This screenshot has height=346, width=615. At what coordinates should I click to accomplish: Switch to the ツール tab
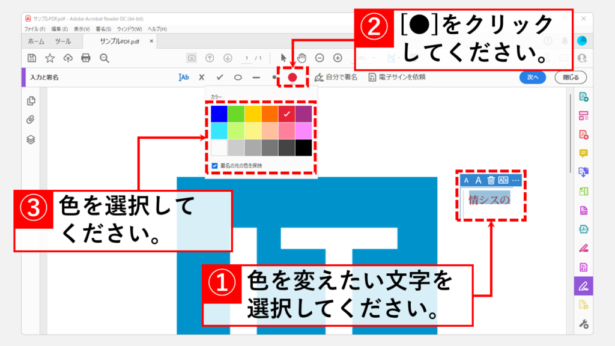[62, 41]
